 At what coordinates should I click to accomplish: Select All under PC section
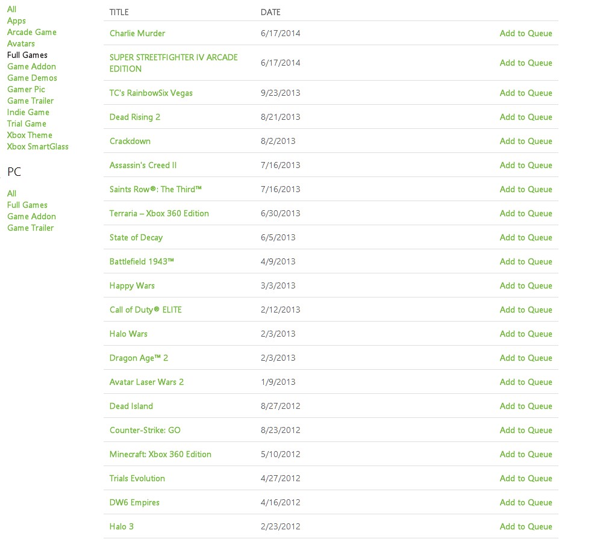coord(11,193)
